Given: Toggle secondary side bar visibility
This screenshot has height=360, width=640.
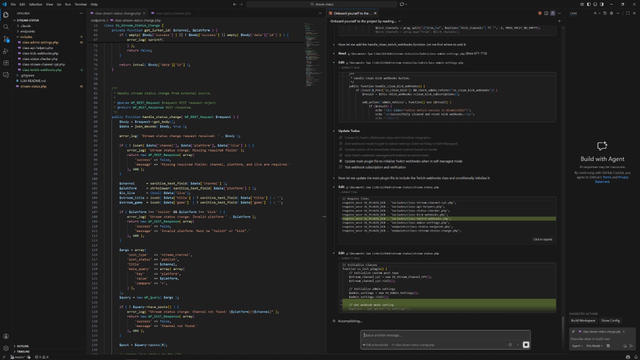Looking at the screenshot, I should (601, 4).
